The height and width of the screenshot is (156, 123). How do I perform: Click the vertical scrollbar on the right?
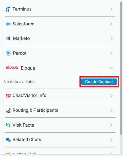click(x=121, y=68)
